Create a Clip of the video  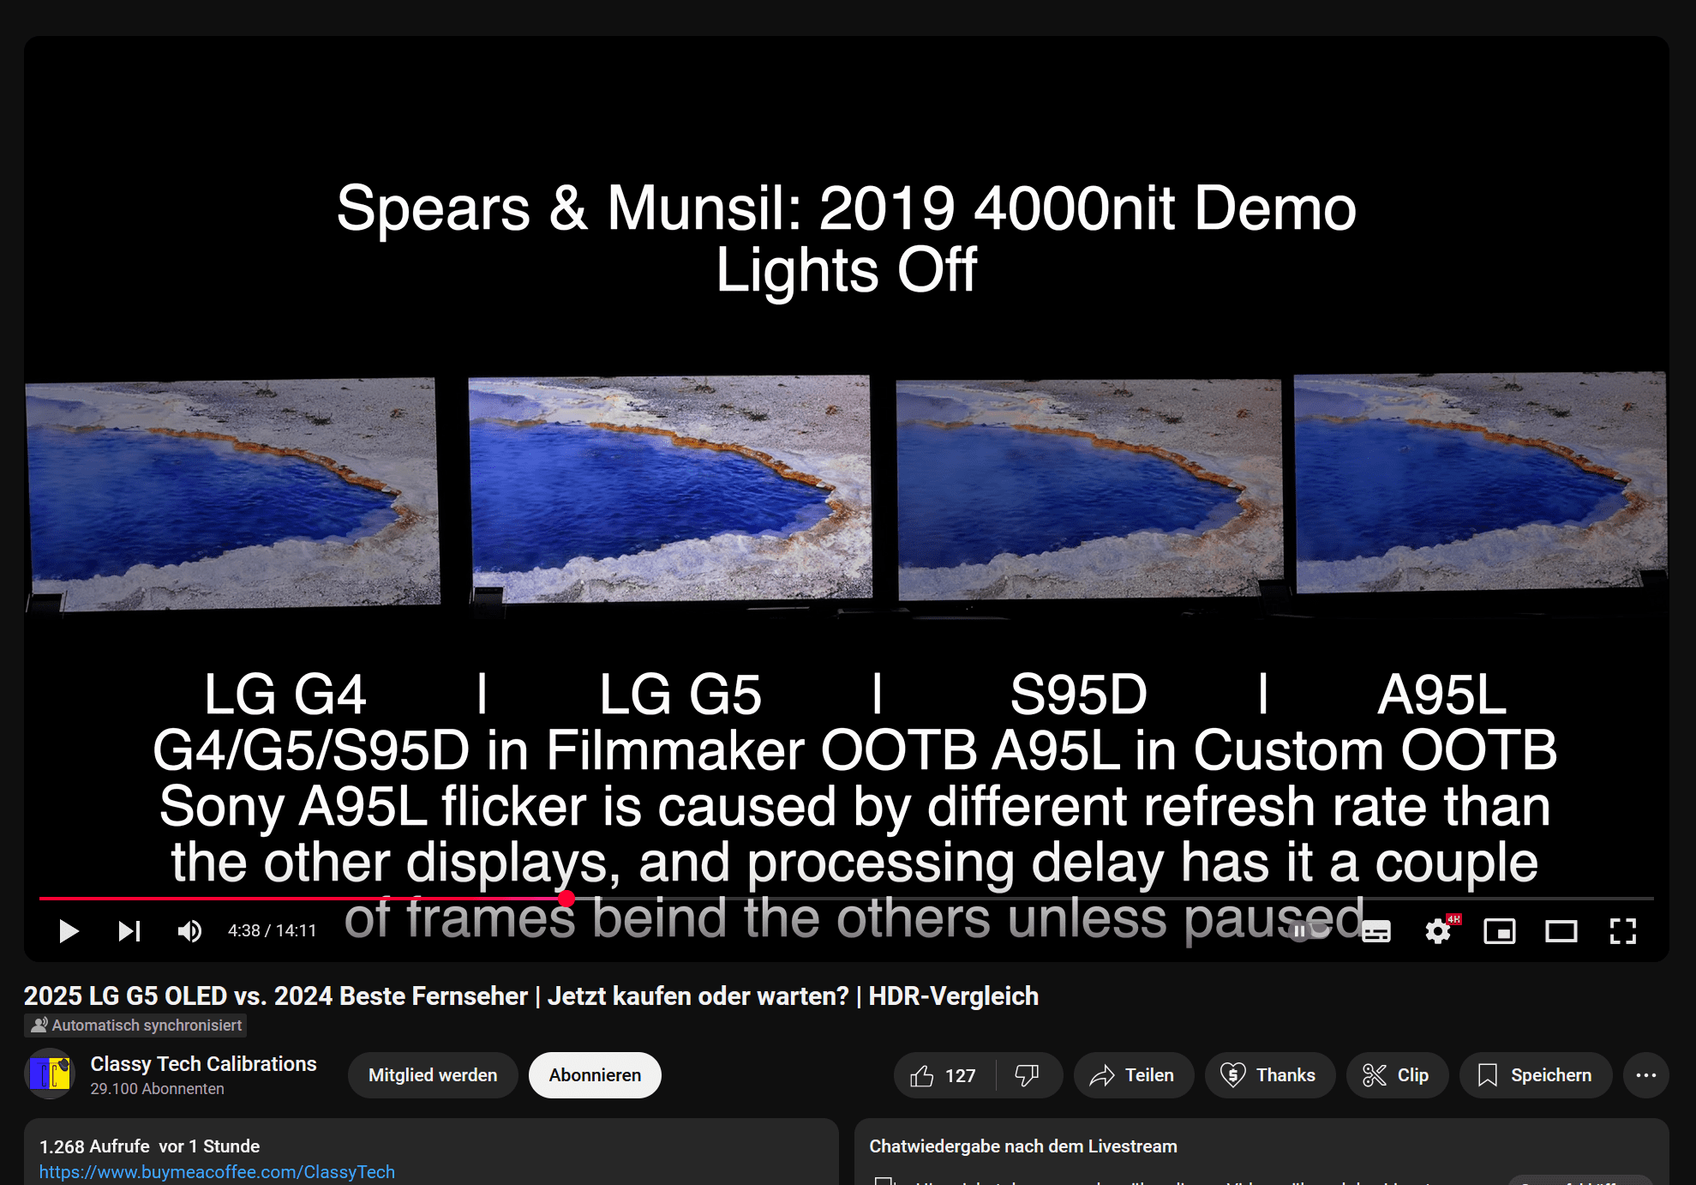click(1397, 1075)
